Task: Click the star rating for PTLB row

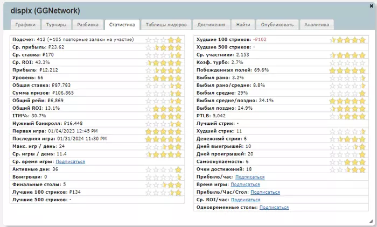Action: click(347, 116)
